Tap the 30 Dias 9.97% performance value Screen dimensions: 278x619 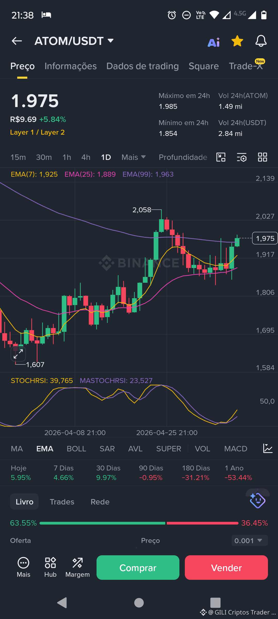(106, 478)
